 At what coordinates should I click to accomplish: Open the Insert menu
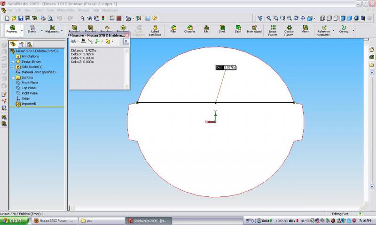39,10
